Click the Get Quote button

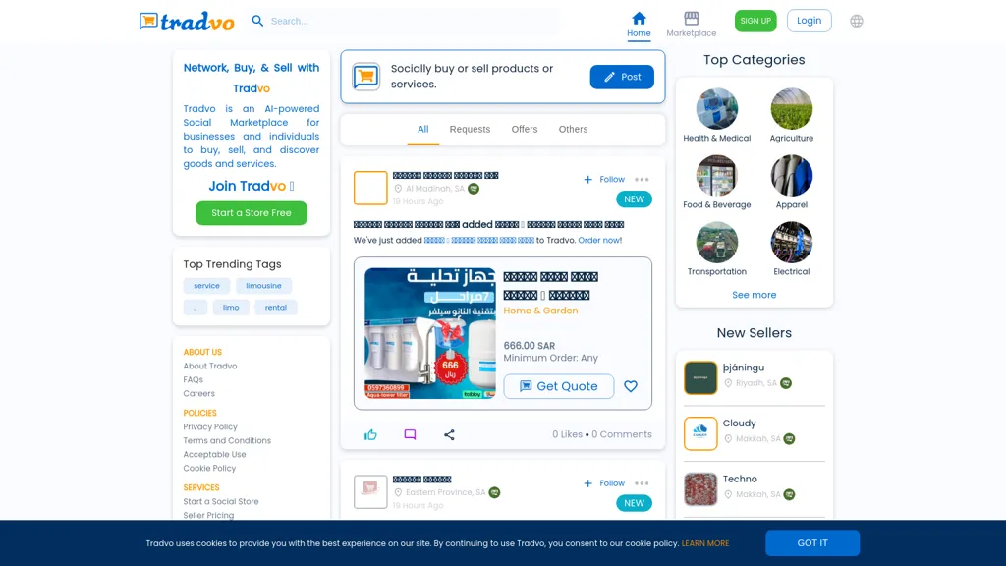point(558,386)
